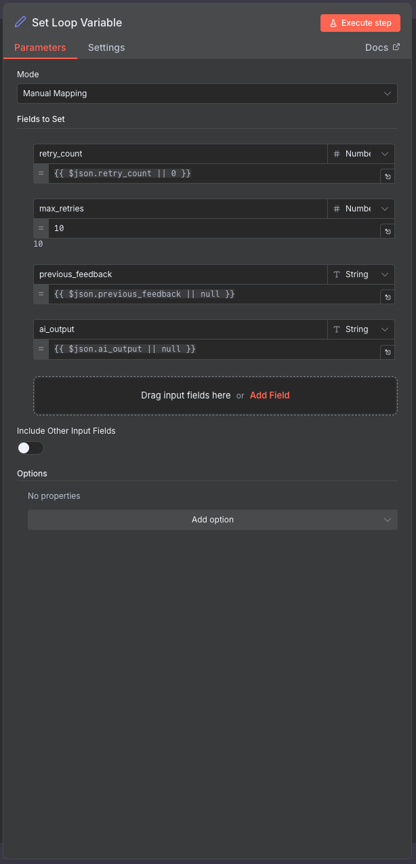Select the Parameters tab
The image size is (416, 864).
point(40,47)
